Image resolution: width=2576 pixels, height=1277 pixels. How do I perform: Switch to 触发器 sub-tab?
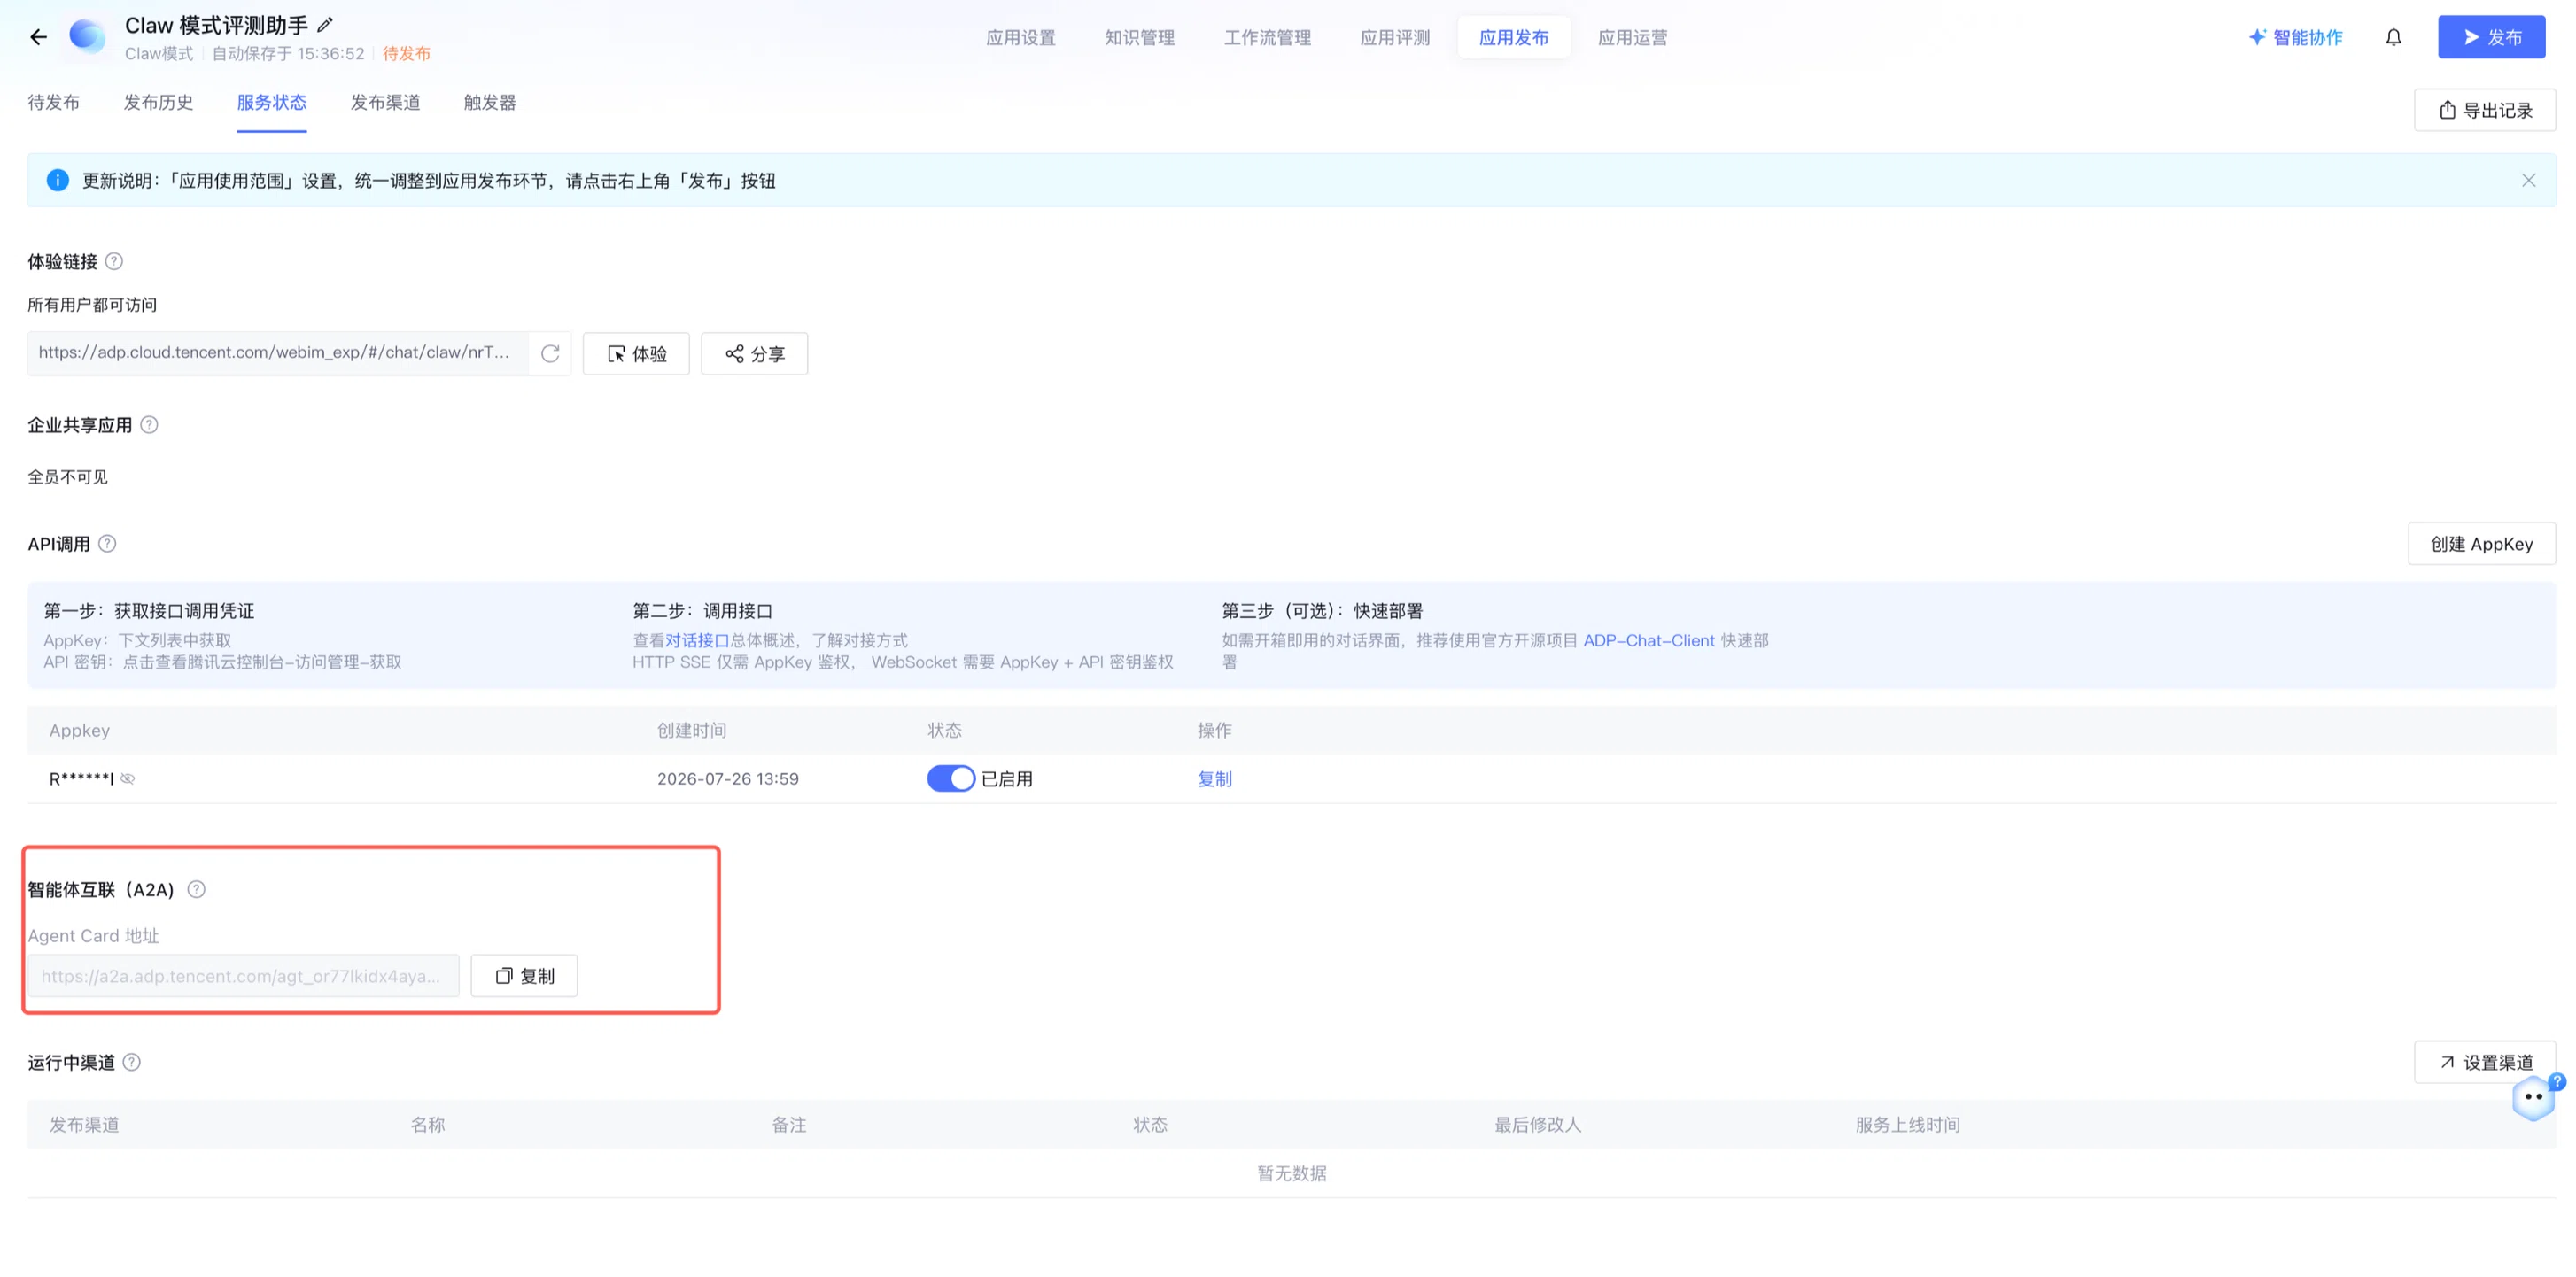(490, 103)
